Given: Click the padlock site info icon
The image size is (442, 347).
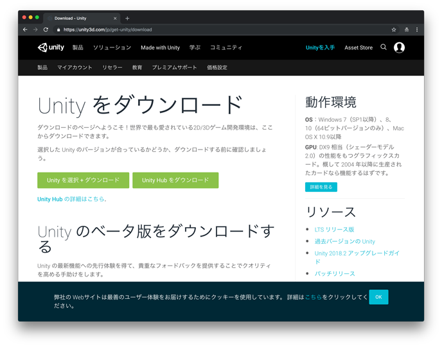Looking at the screenshot, I should [58, 30].
